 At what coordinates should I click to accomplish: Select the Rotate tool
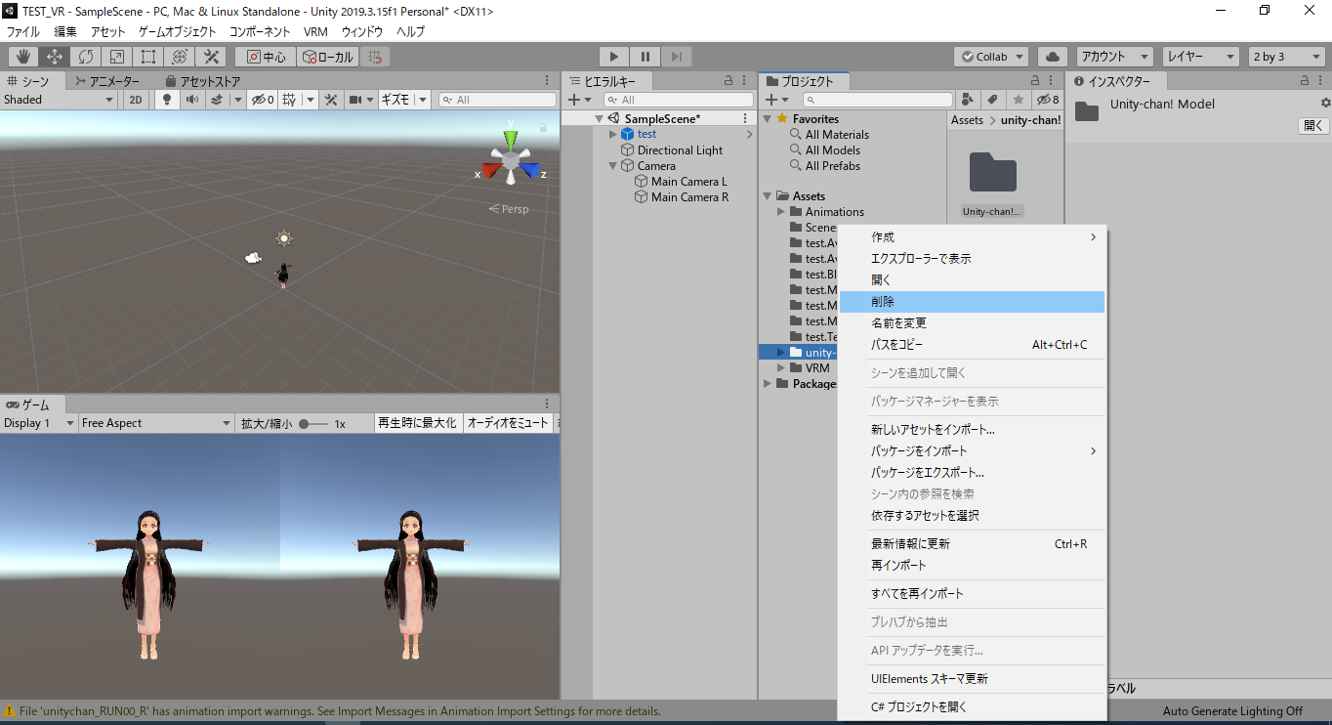coord(86,57)
